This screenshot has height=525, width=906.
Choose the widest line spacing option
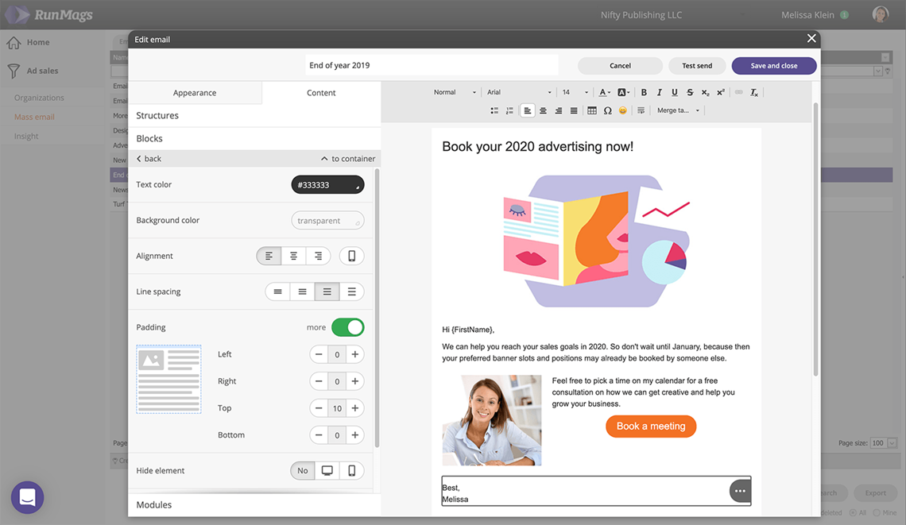pyautogui.click(x=351, y=291)
